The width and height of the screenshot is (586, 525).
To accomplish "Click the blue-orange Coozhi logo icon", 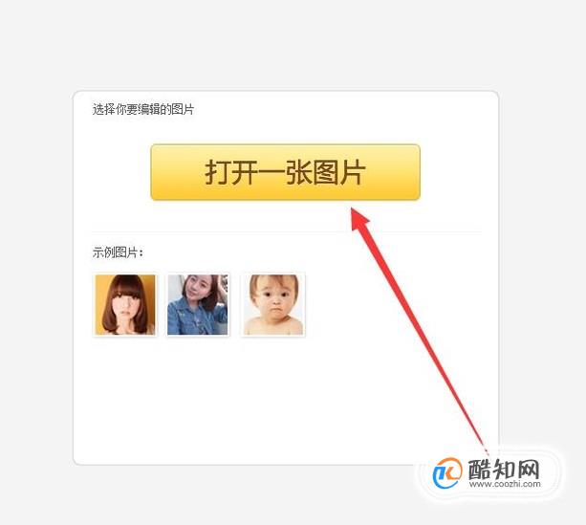I will point(446,472).
